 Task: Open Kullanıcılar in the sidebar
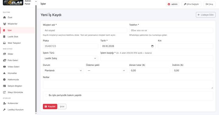pos(17,103)
